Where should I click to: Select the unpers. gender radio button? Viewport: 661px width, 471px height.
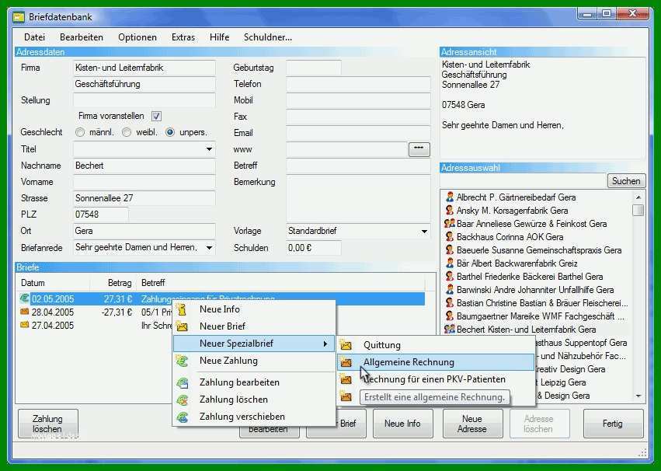(x=170, y=132)
